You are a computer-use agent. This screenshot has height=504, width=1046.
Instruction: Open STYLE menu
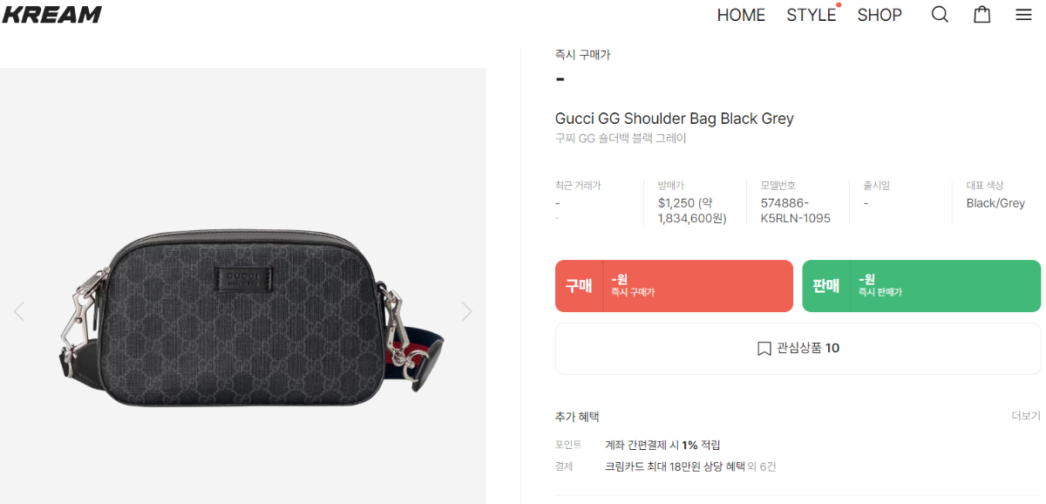[x=811, y=15]
